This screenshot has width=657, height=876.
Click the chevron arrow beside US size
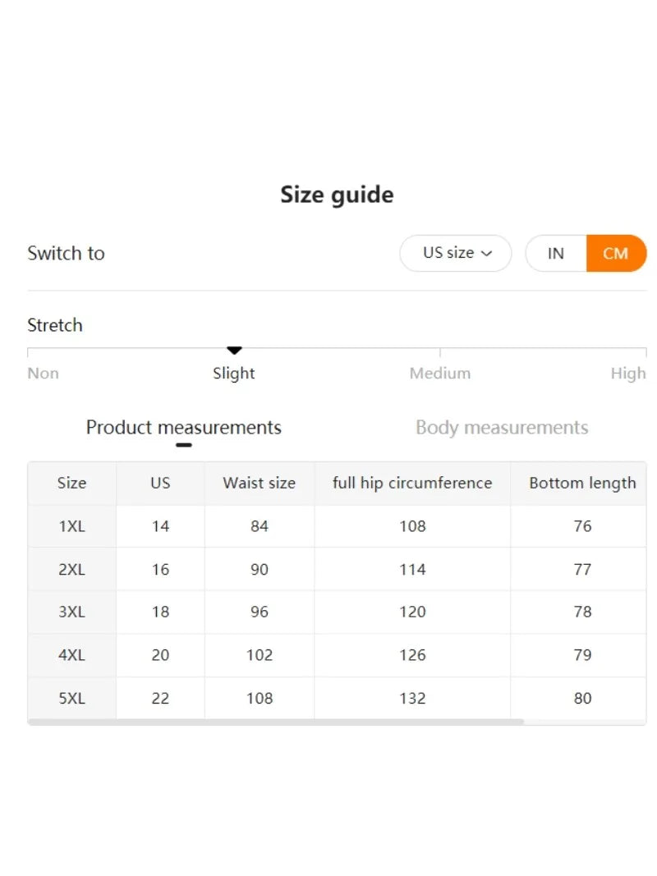(x=486, y=254)
